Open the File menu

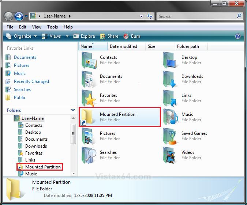tap(10, 27)
